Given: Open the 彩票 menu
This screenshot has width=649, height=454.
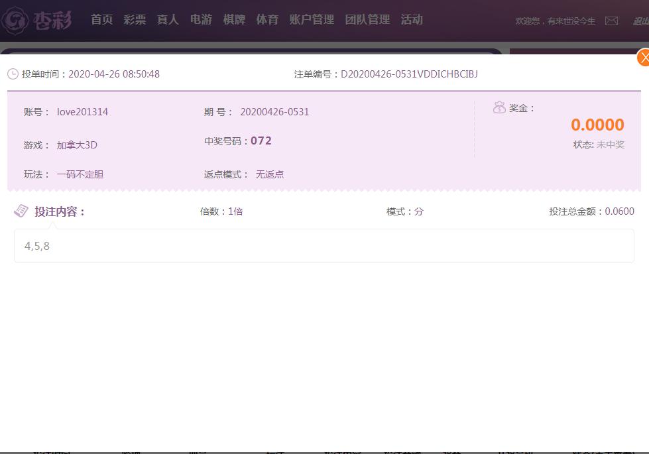Looking at the screenshot, I should click(135, 19).
